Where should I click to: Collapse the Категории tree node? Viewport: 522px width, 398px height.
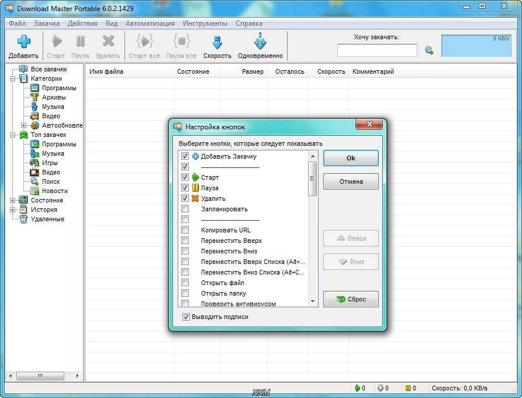(13, 79)
